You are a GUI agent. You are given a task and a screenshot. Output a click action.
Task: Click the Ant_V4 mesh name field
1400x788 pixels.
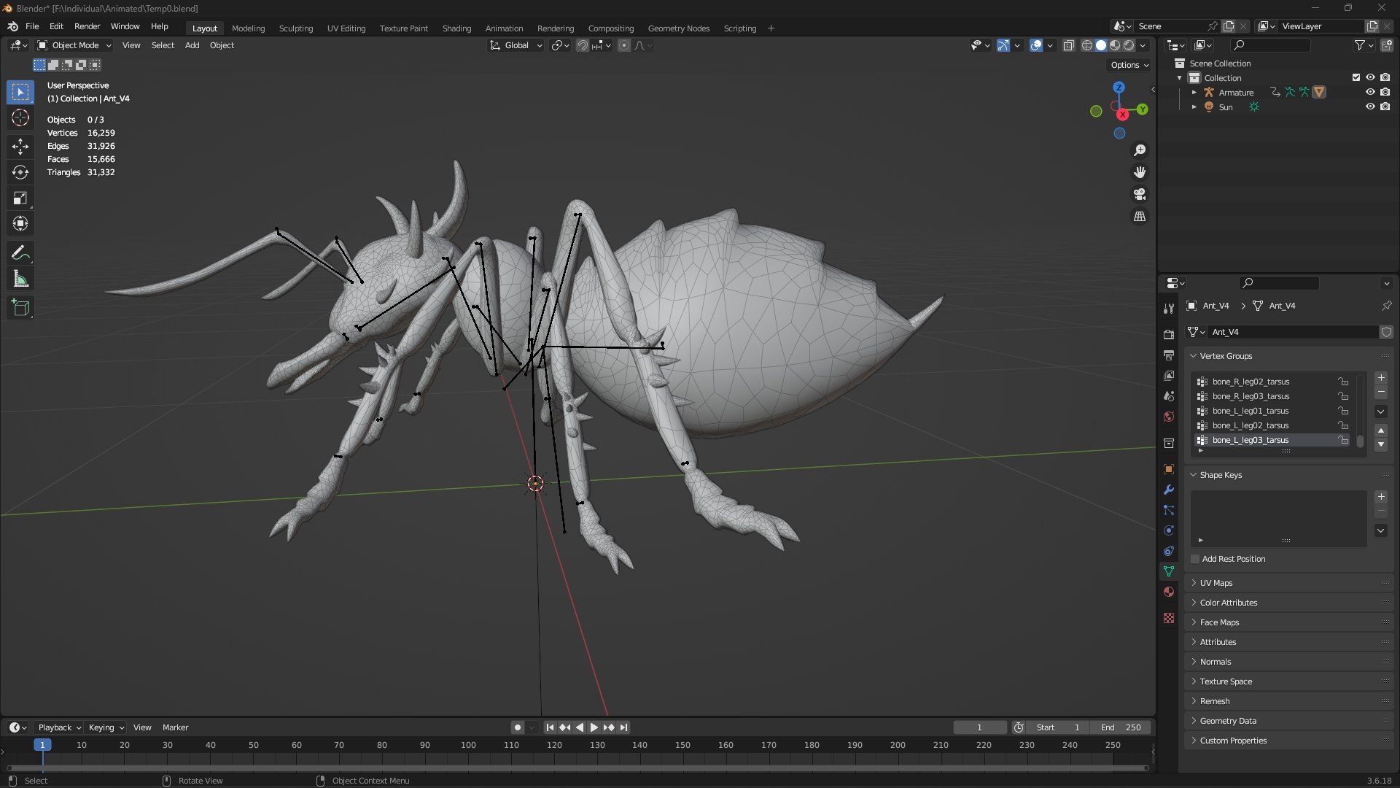(1293, 332)
